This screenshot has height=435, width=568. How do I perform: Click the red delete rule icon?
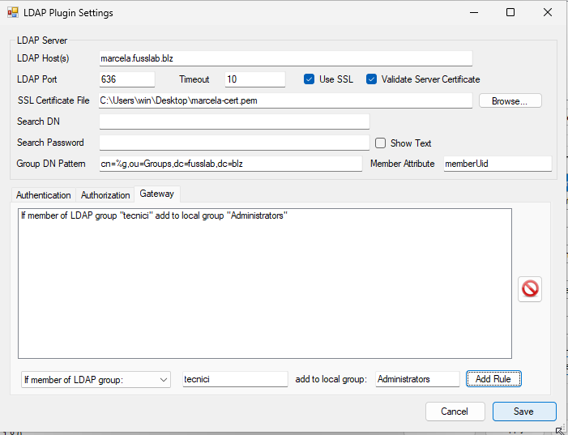pos(530,289)
